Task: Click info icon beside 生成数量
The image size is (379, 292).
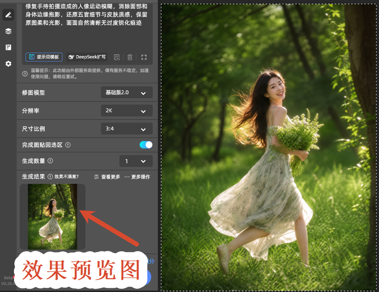Action: click(50, 161)
